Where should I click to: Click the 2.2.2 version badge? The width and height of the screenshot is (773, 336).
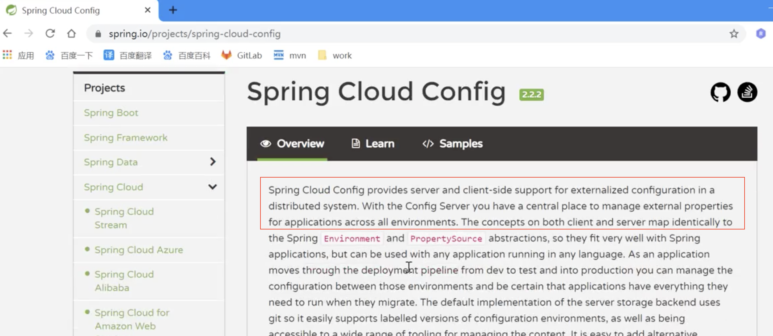point(531,94)
